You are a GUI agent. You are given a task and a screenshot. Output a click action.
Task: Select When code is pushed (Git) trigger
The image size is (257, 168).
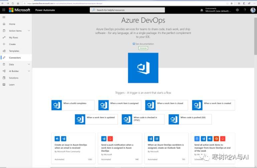(x=190, y=119)
